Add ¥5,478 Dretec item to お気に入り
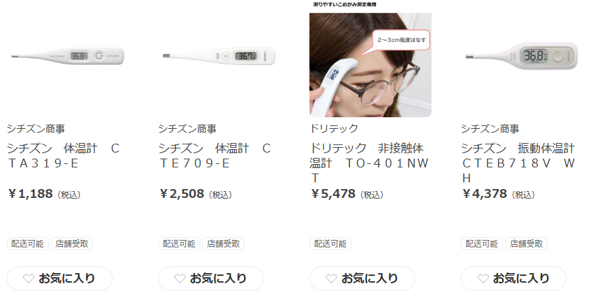 362,279
